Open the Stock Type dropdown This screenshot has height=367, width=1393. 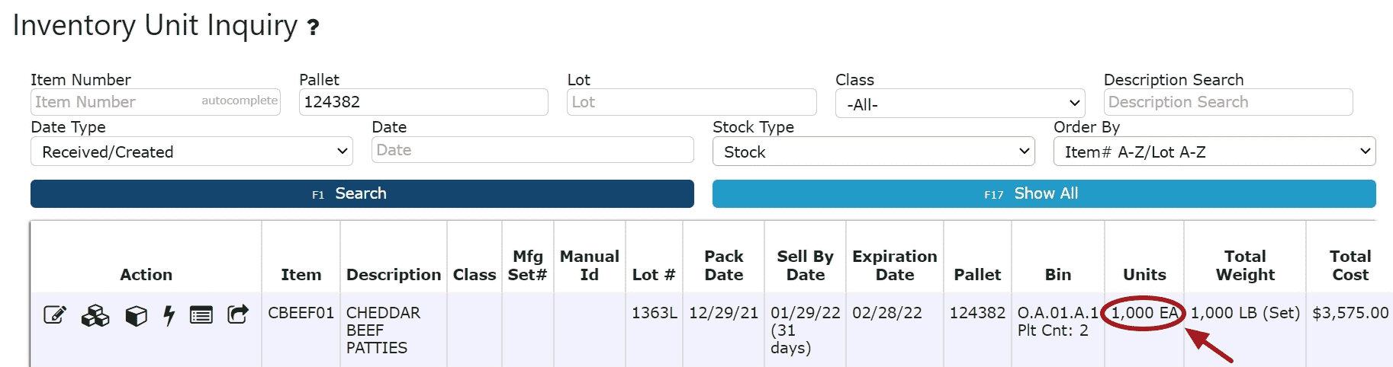(x=873, y=152)
